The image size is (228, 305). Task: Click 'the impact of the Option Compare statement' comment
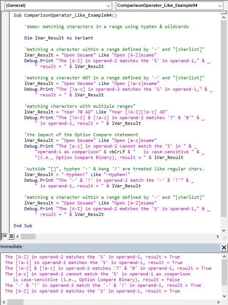tap(81, 135)
